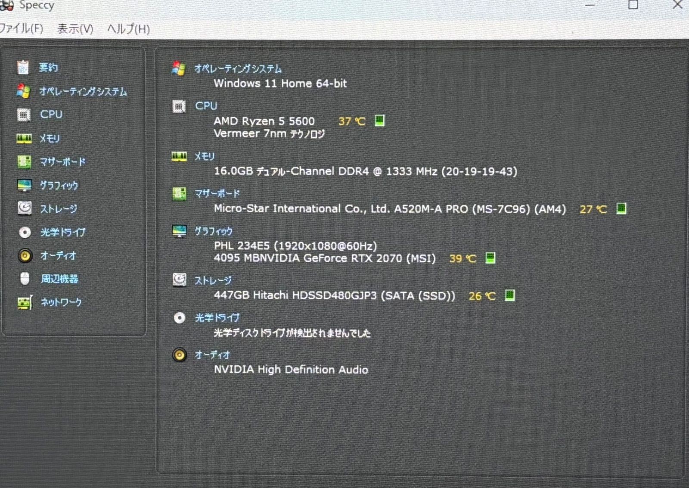Open ネットワーク section from sidebar
689x488 pixels.
(61, 302)
